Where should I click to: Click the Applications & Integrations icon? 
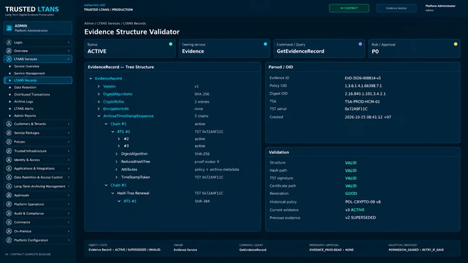point(9,168)
